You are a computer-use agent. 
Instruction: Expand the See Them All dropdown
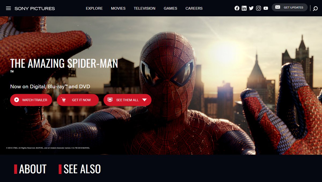click(127, 100)
